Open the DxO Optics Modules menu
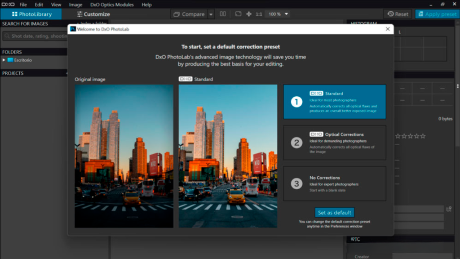Viewport: 460px width, 259px height. pyautogui.click(x=112, y=4)
